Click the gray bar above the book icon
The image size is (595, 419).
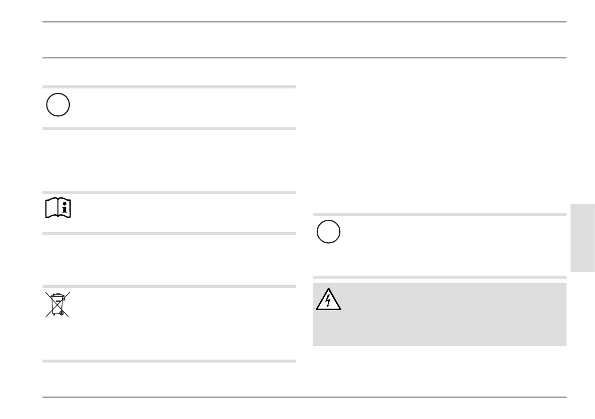pyautogui.click(x=169, y=192)
